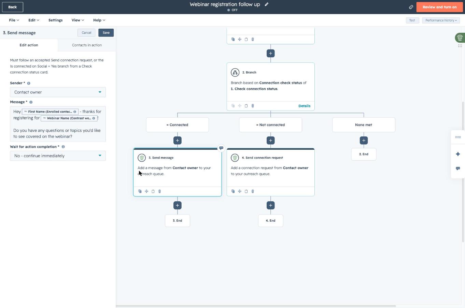The height and width of the screenshot is (308, 465).
Task: Click info icon next to Sender label
Action: click(29, 83)
